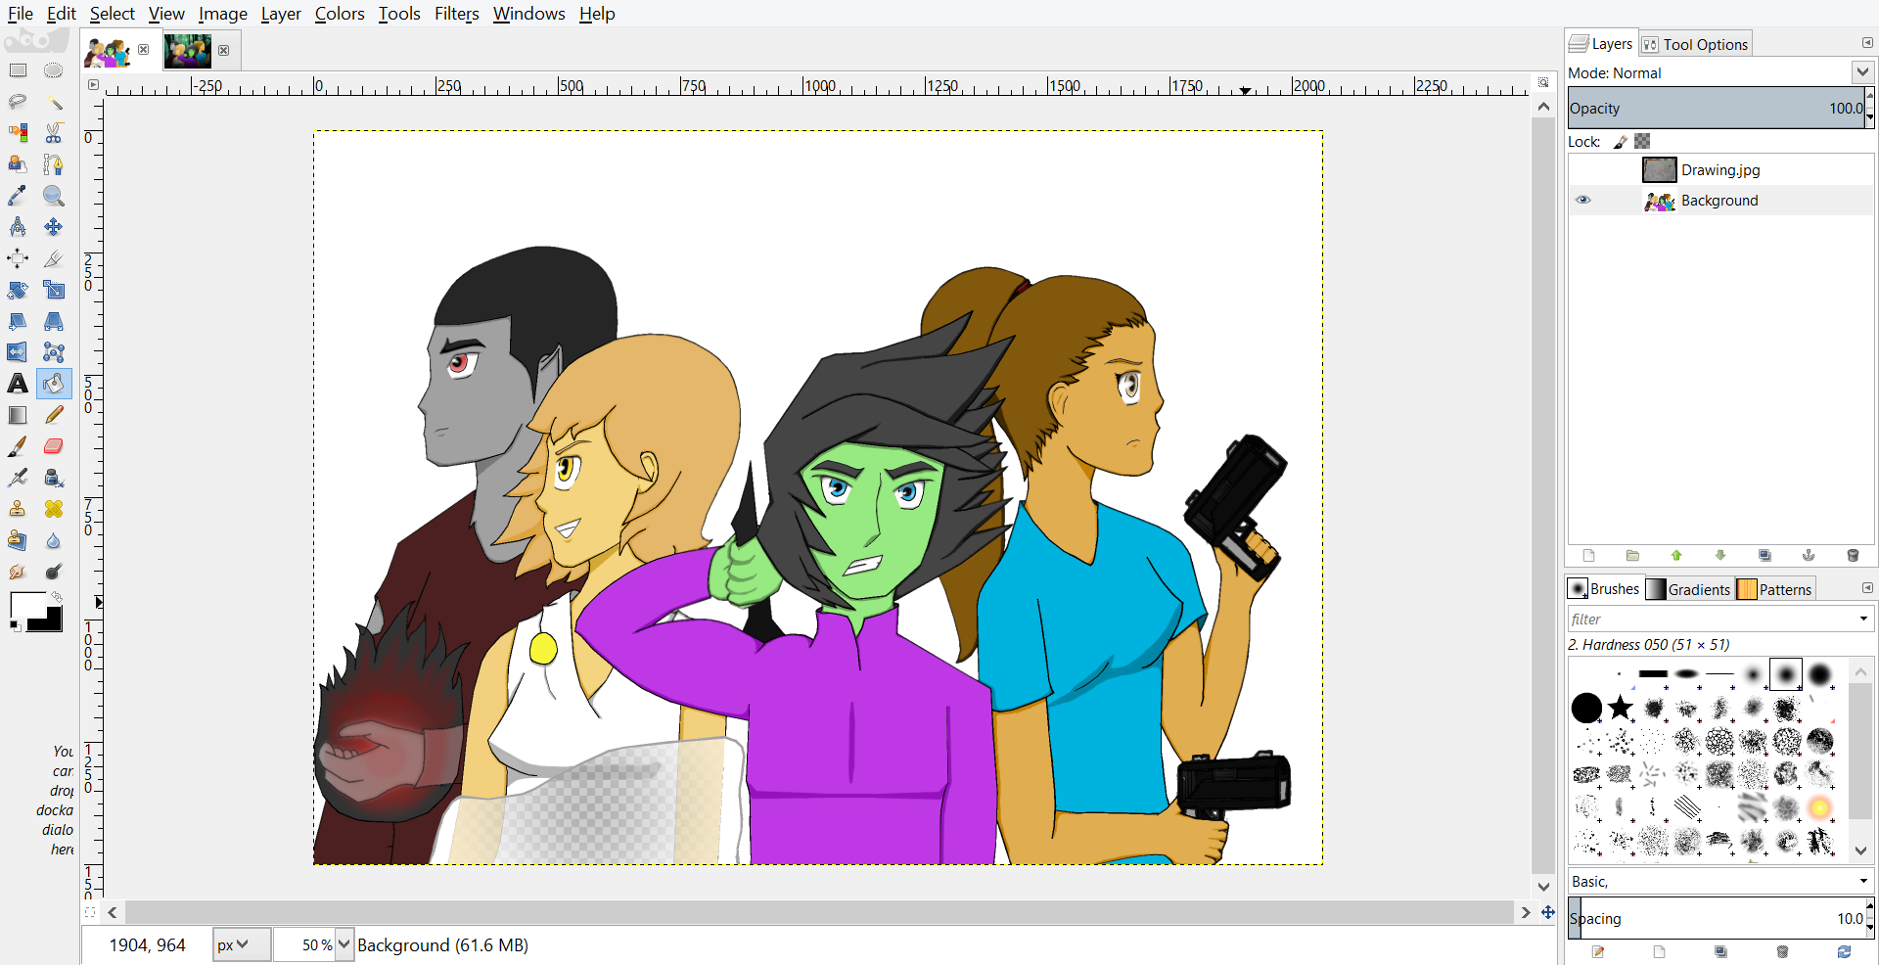
Task: Select the Ellipse Select tool
Action: pyautogui.click(x=53, y=70)
